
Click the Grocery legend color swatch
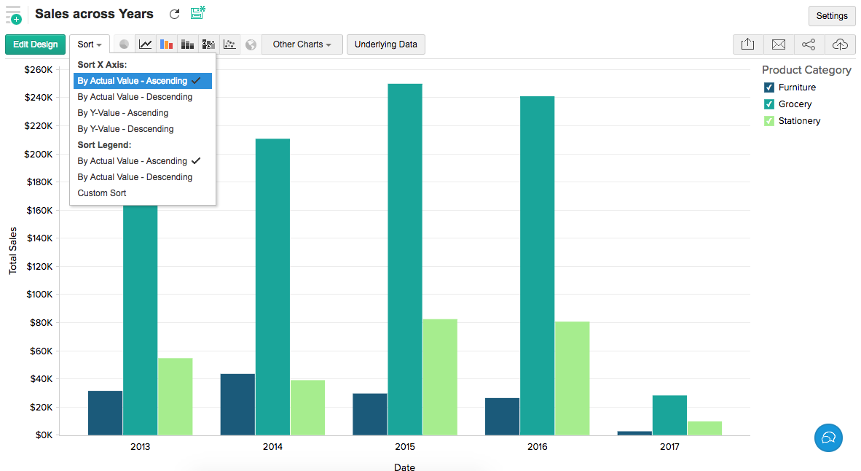768,104
